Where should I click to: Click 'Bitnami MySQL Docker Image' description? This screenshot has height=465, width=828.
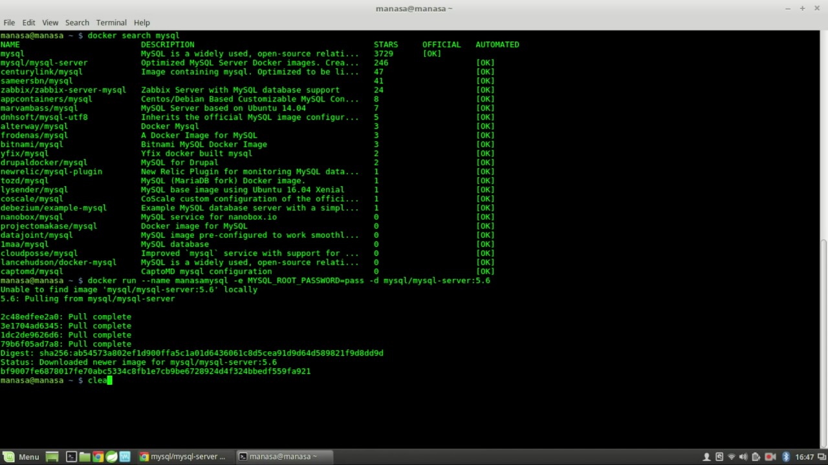point(204,144)
